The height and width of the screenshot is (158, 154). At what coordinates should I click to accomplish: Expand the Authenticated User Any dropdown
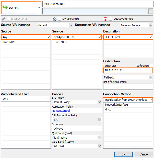tap(26, 99)
